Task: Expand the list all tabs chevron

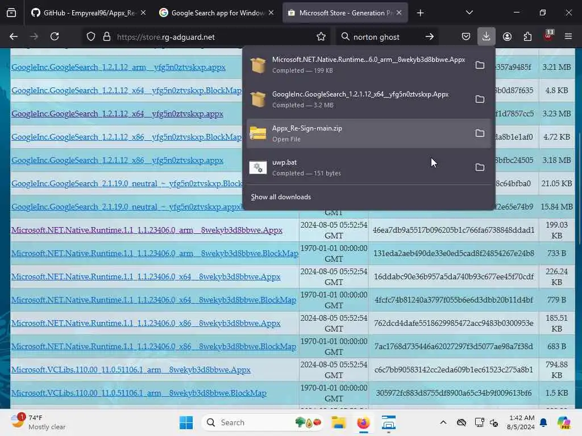Action: pos(469,13)
